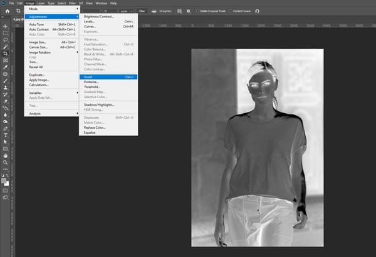Open crop overlay grid options

tap(179, 11)
